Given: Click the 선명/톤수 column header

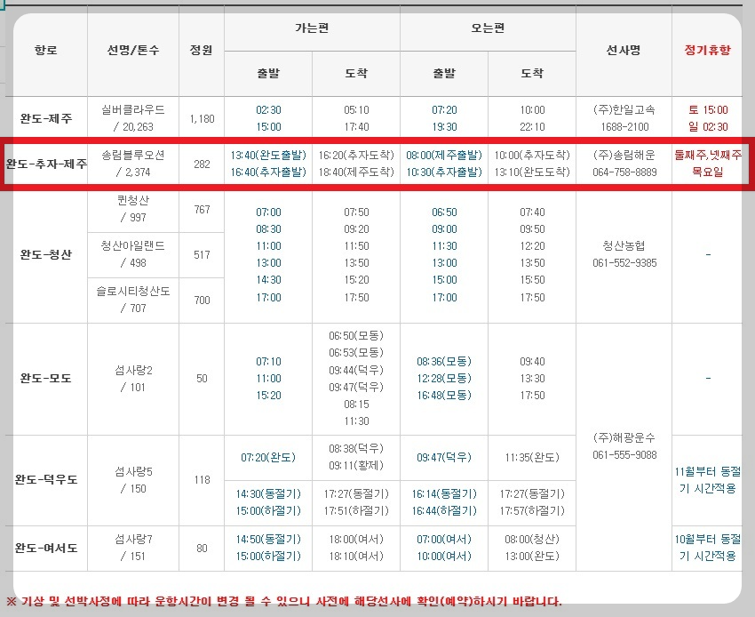Looking at the screenshot, I should tap(133, 50).
